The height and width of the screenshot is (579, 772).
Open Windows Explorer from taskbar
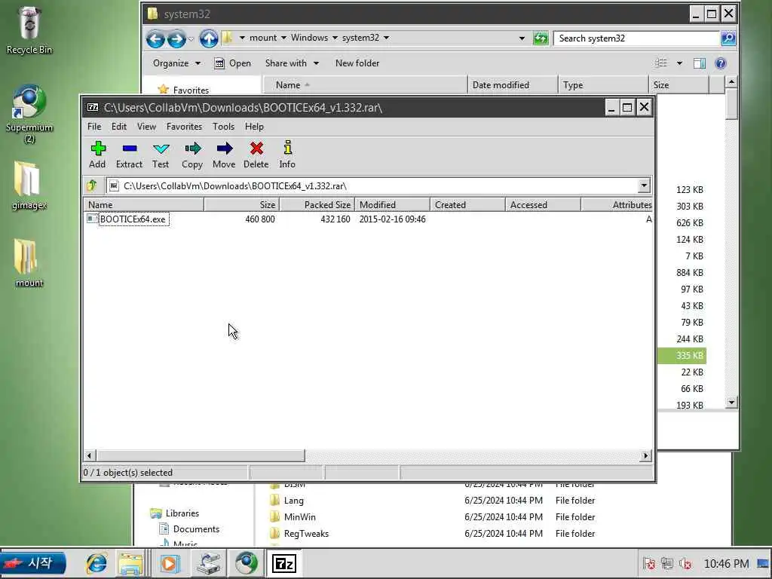coord(130,563)
